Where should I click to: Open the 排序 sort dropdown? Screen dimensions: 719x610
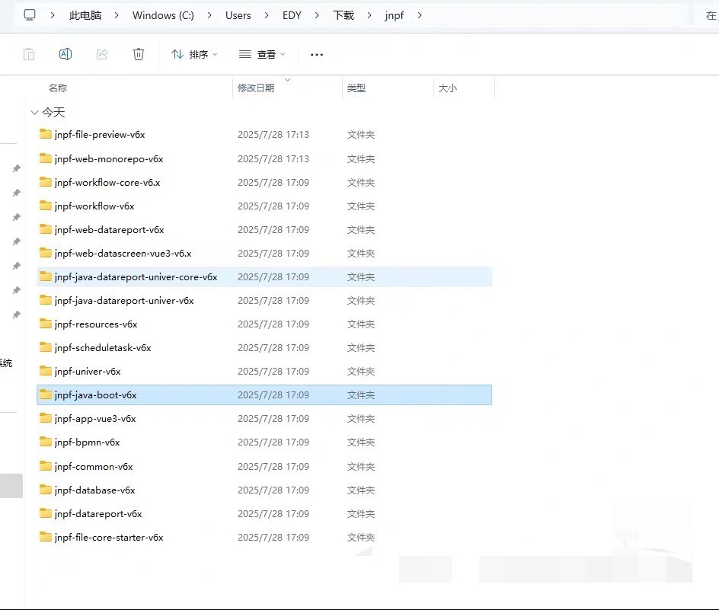click(x=194, y=55)
